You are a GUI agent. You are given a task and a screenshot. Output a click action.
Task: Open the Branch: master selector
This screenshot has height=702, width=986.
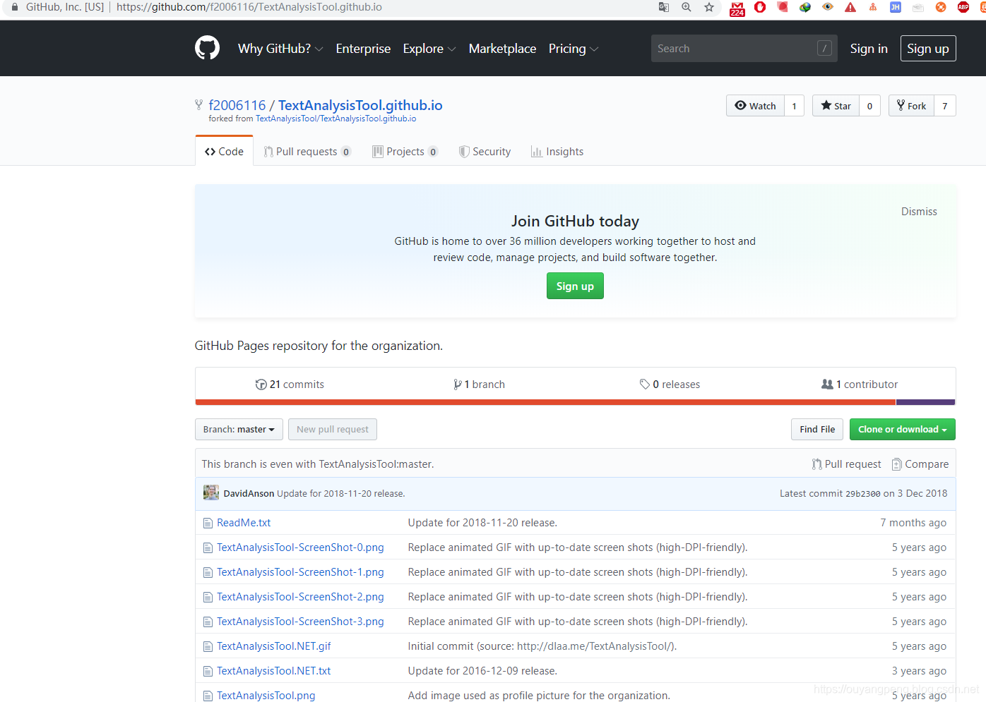tap(239, 429)
